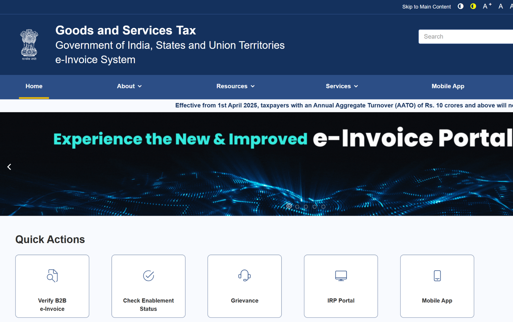Click the IRP Portal monitor icon

[341, 275]
